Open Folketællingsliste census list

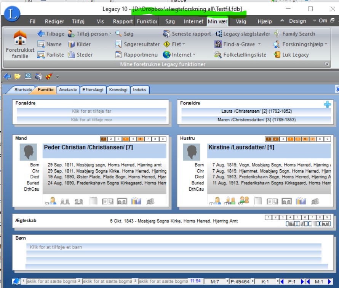click(x=240, y=55)
